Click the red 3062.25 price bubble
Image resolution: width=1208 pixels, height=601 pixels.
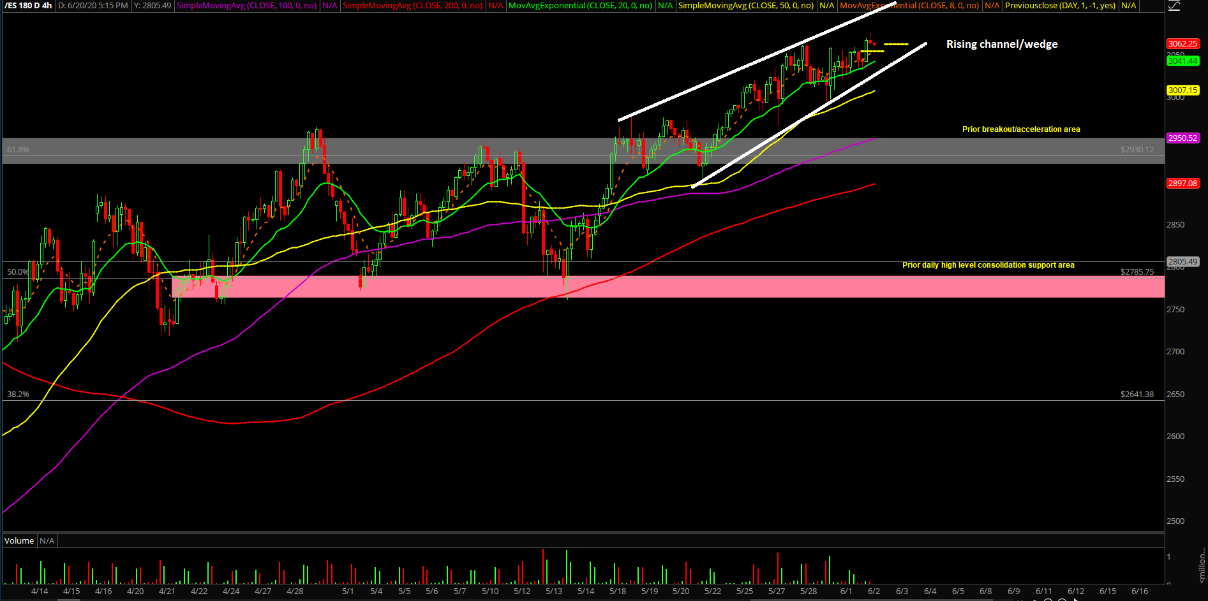[1182, 43]
